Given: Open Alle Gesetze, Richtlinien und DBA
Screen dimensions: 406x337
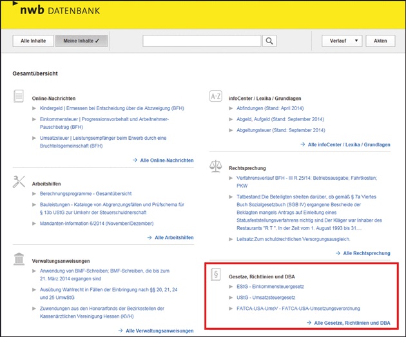Looking at the screenshot, I should pyautogui.click(x=351, y=322).
